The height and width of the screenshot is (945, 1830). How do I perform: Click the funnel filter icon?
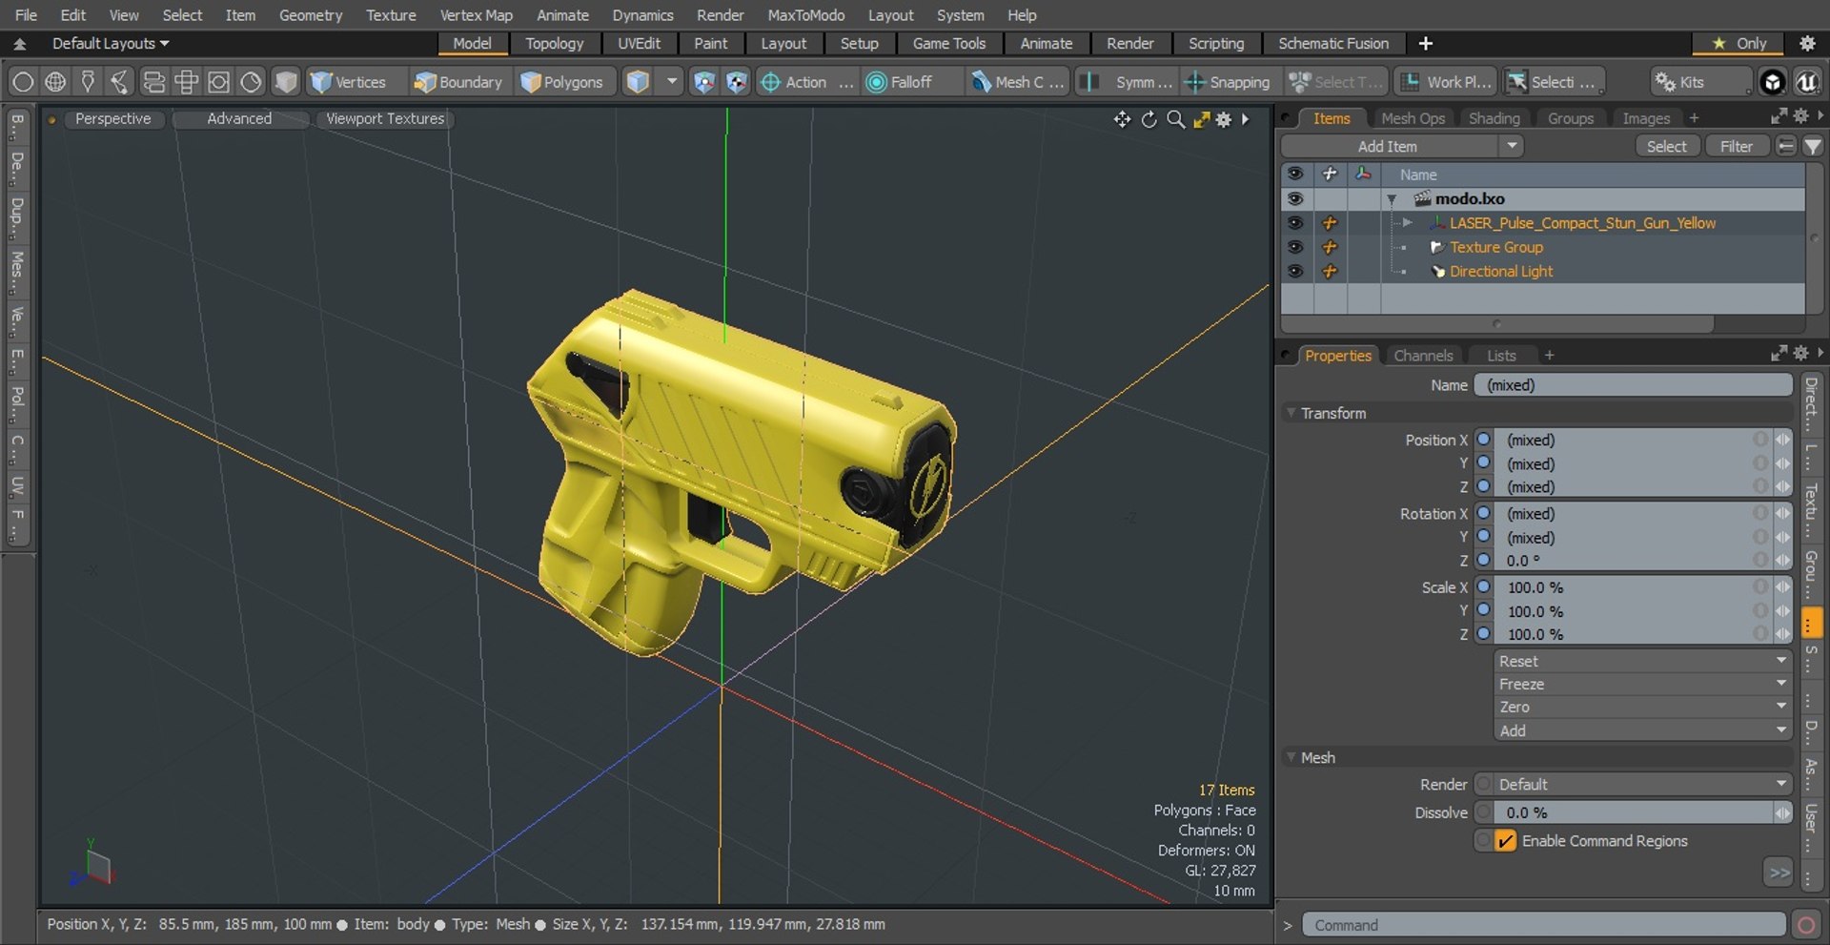tap(1812, 146)
